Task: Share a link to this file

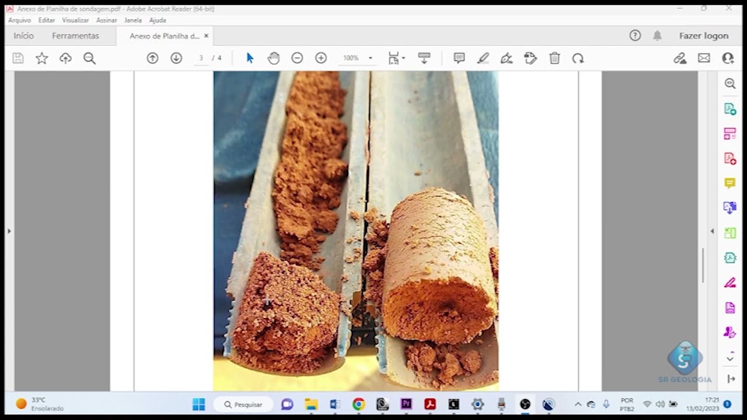Action: point(680,58)
